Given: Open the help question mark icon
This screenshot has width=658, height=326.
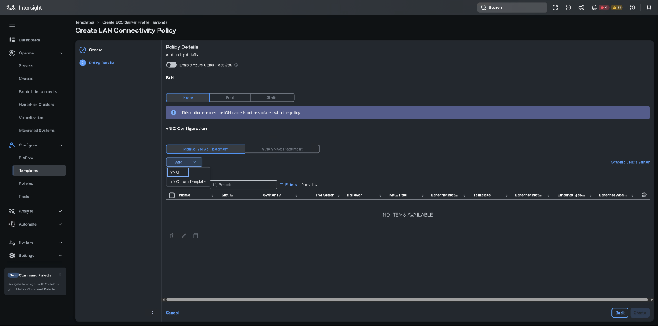Looking at the screenshot, I should pos(633,8).
